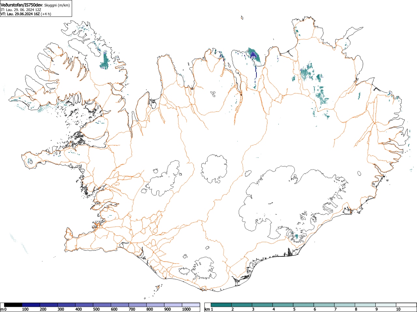Click the '900' label on metre legend
417x312 pixels.
(x=167, y=309)
